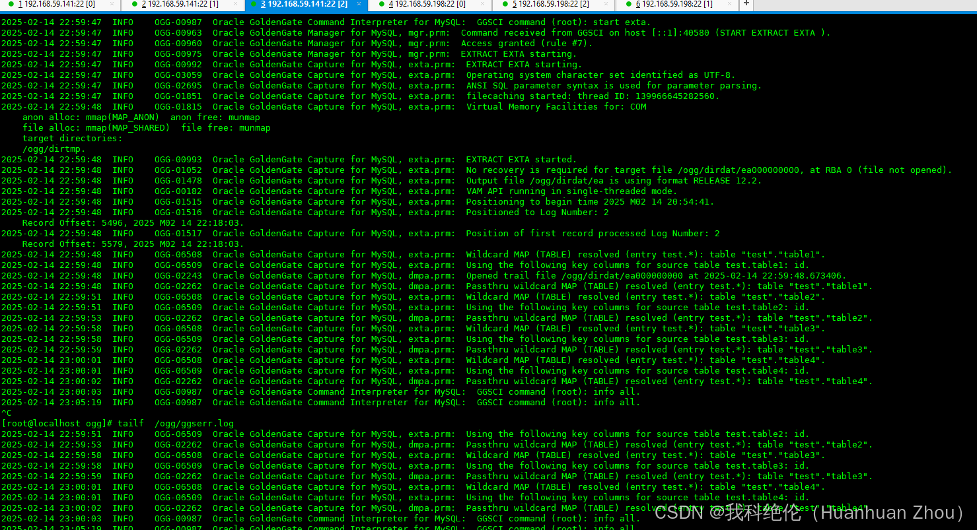
Task: Close tab 6 192.168.59.198:22 [1]
Action: (x=729, y=4)
